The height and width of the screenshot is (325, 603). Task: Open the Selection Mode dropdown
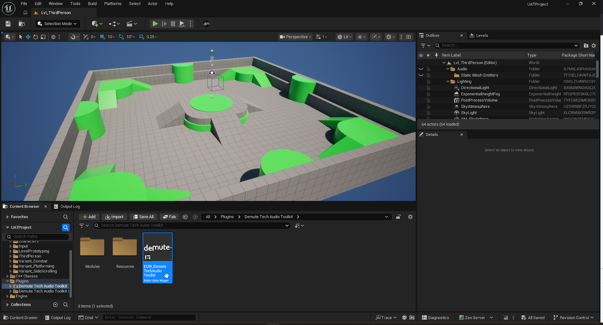[58, 24]
